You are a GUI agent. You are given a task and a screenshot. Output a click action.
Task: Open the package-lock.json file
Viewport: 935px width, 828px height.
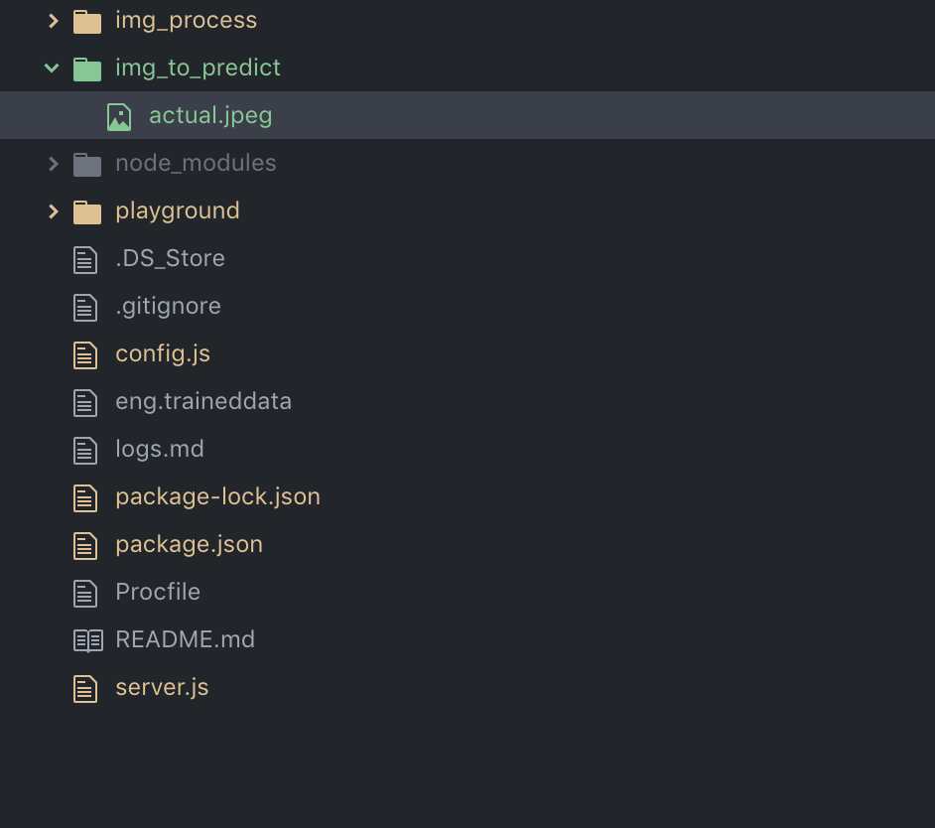217,496
